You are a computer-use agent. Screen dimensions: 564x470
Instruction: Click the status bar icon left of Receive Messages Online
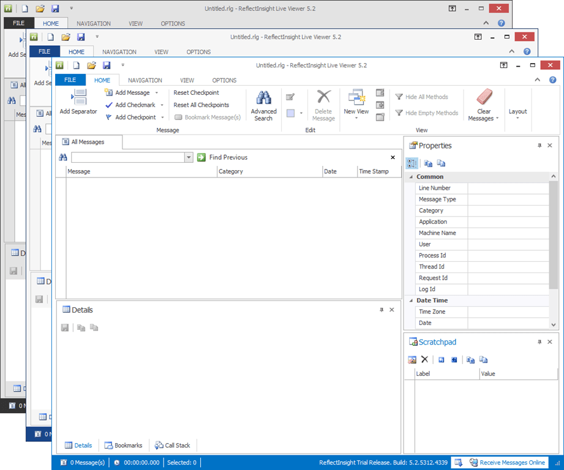458,463
